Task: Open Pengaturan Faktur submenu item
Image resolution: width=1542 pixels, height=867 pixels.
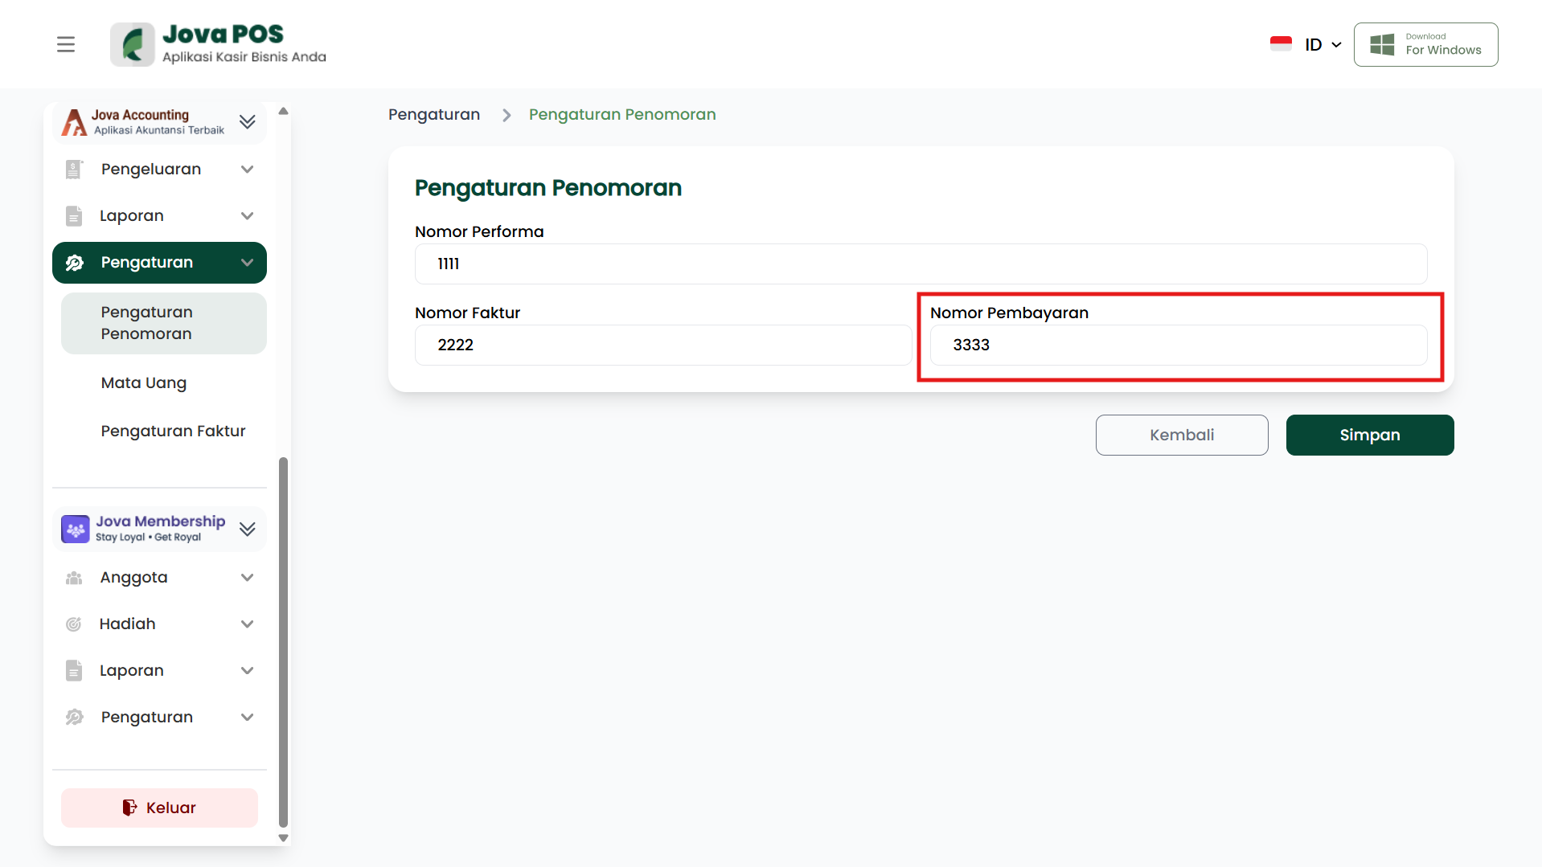Action: (173, 431)
